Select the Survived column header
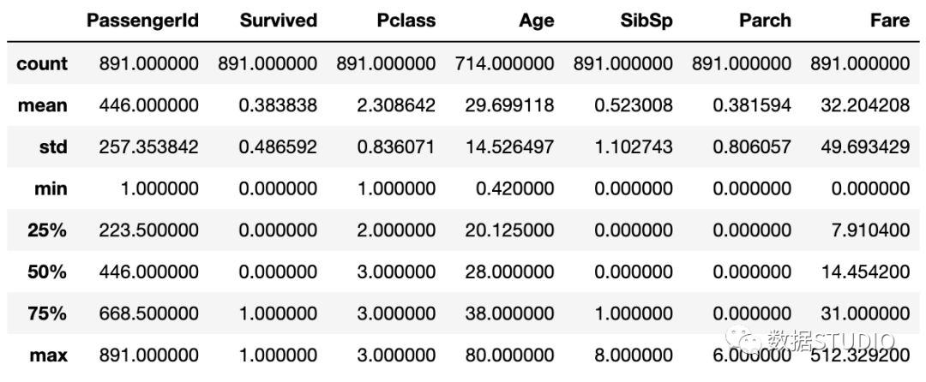The image size is (926, 382). (x=278, y=21)
